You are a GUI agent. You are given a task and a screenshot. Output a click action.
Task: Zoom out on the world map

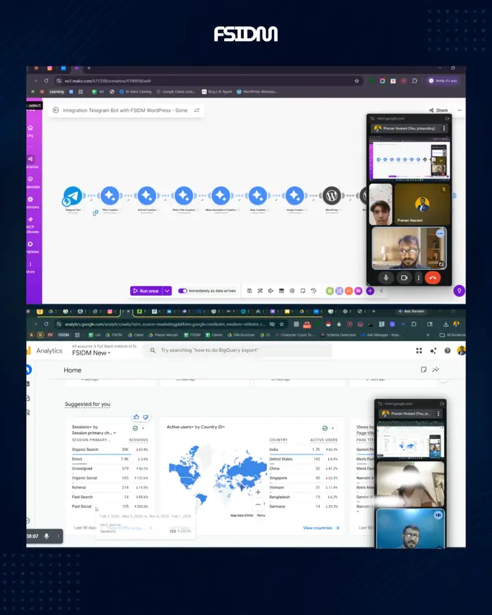[258, 504]
